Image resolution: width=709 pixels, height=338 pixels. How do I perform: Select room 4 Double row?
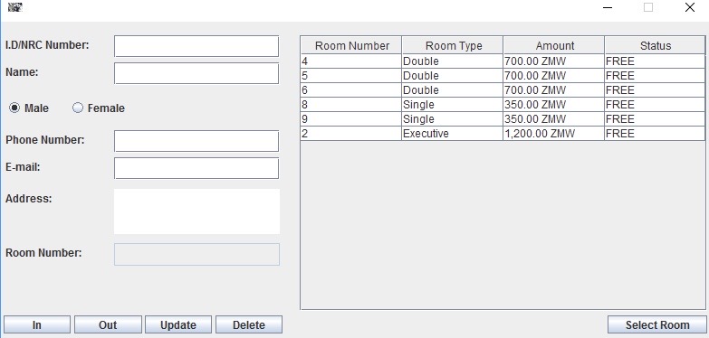tap(503, 61)
